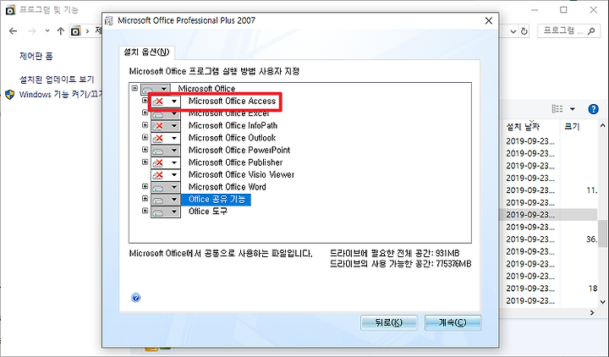The width and height of the screenshot is (609, 357).
Task: Expand the Microsoft Office Outlook node
Action: click(x=145, y=138)
